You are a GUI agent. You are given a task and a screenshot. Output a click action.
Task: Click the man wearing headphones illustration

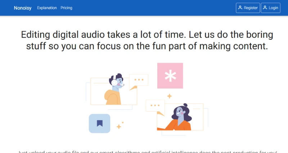point(115,90)
